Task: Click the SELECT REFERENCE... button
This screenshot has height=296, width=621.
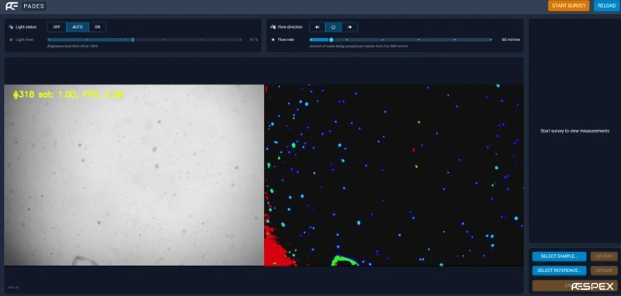Action: coord(559,270)
